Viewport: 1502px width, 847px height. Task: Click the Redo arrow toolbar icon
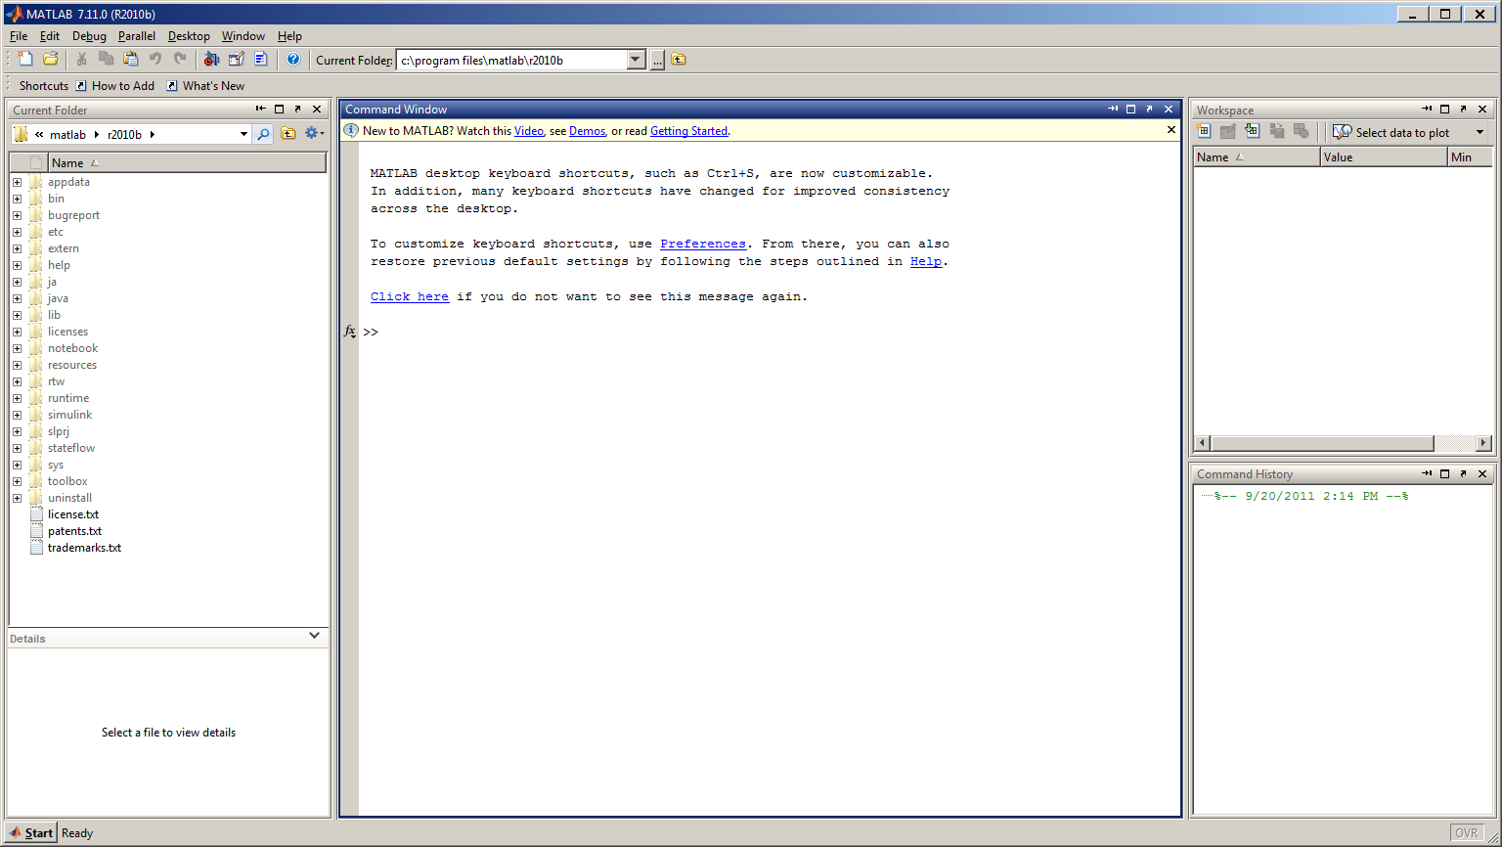(180, 60)
